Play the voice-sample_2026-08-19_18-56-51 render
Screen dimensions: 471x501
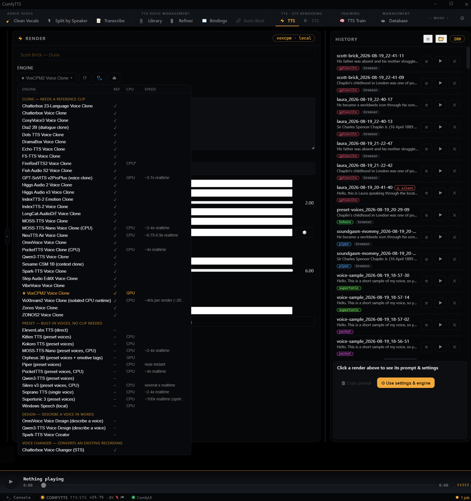tap(440, 347)
